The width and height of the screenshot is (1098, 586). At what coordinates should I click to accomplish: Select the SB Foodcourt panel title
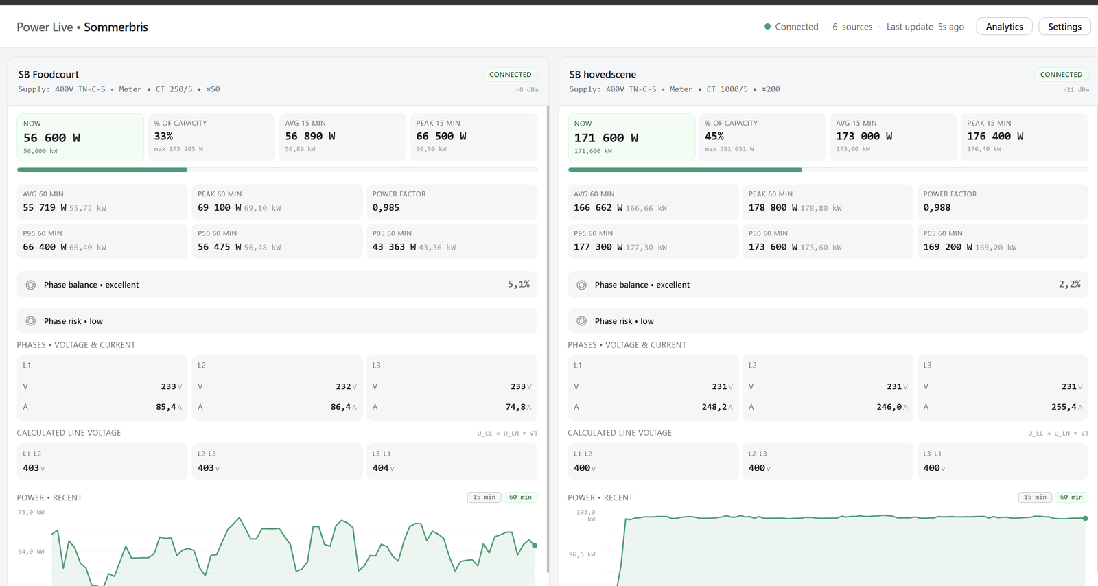(49, 75)
